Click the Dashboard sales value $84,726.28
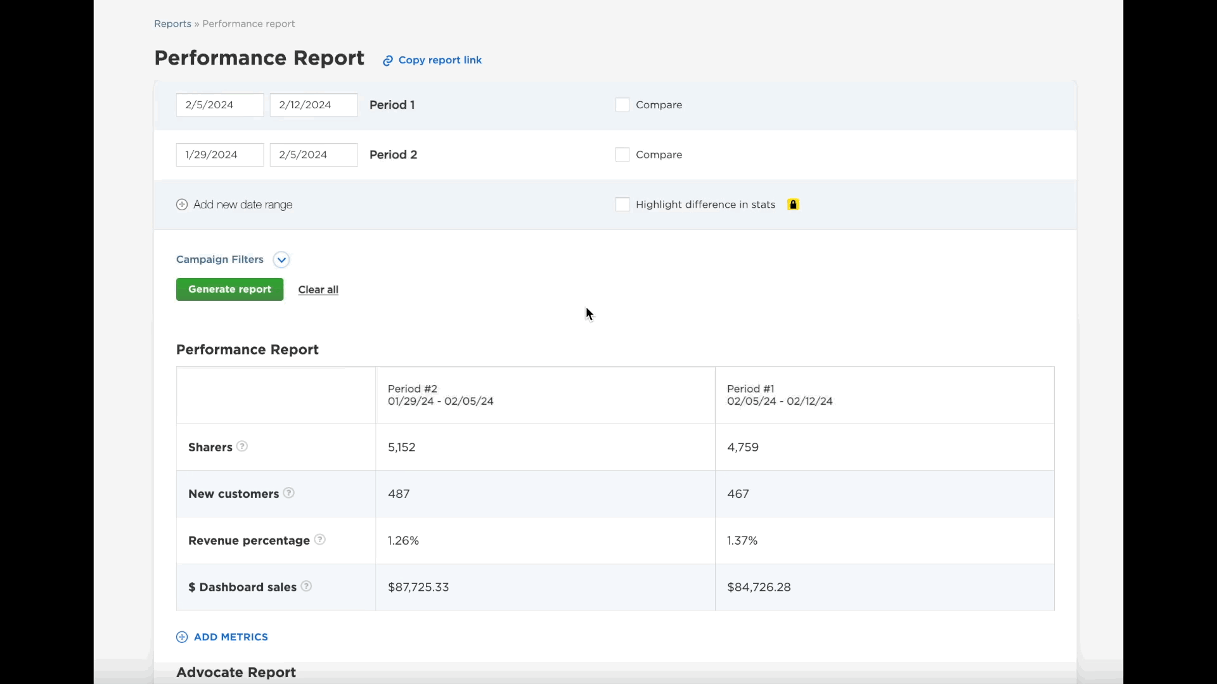The width and height of the screenshot is (1217, 684). click(x=759, y=587)
